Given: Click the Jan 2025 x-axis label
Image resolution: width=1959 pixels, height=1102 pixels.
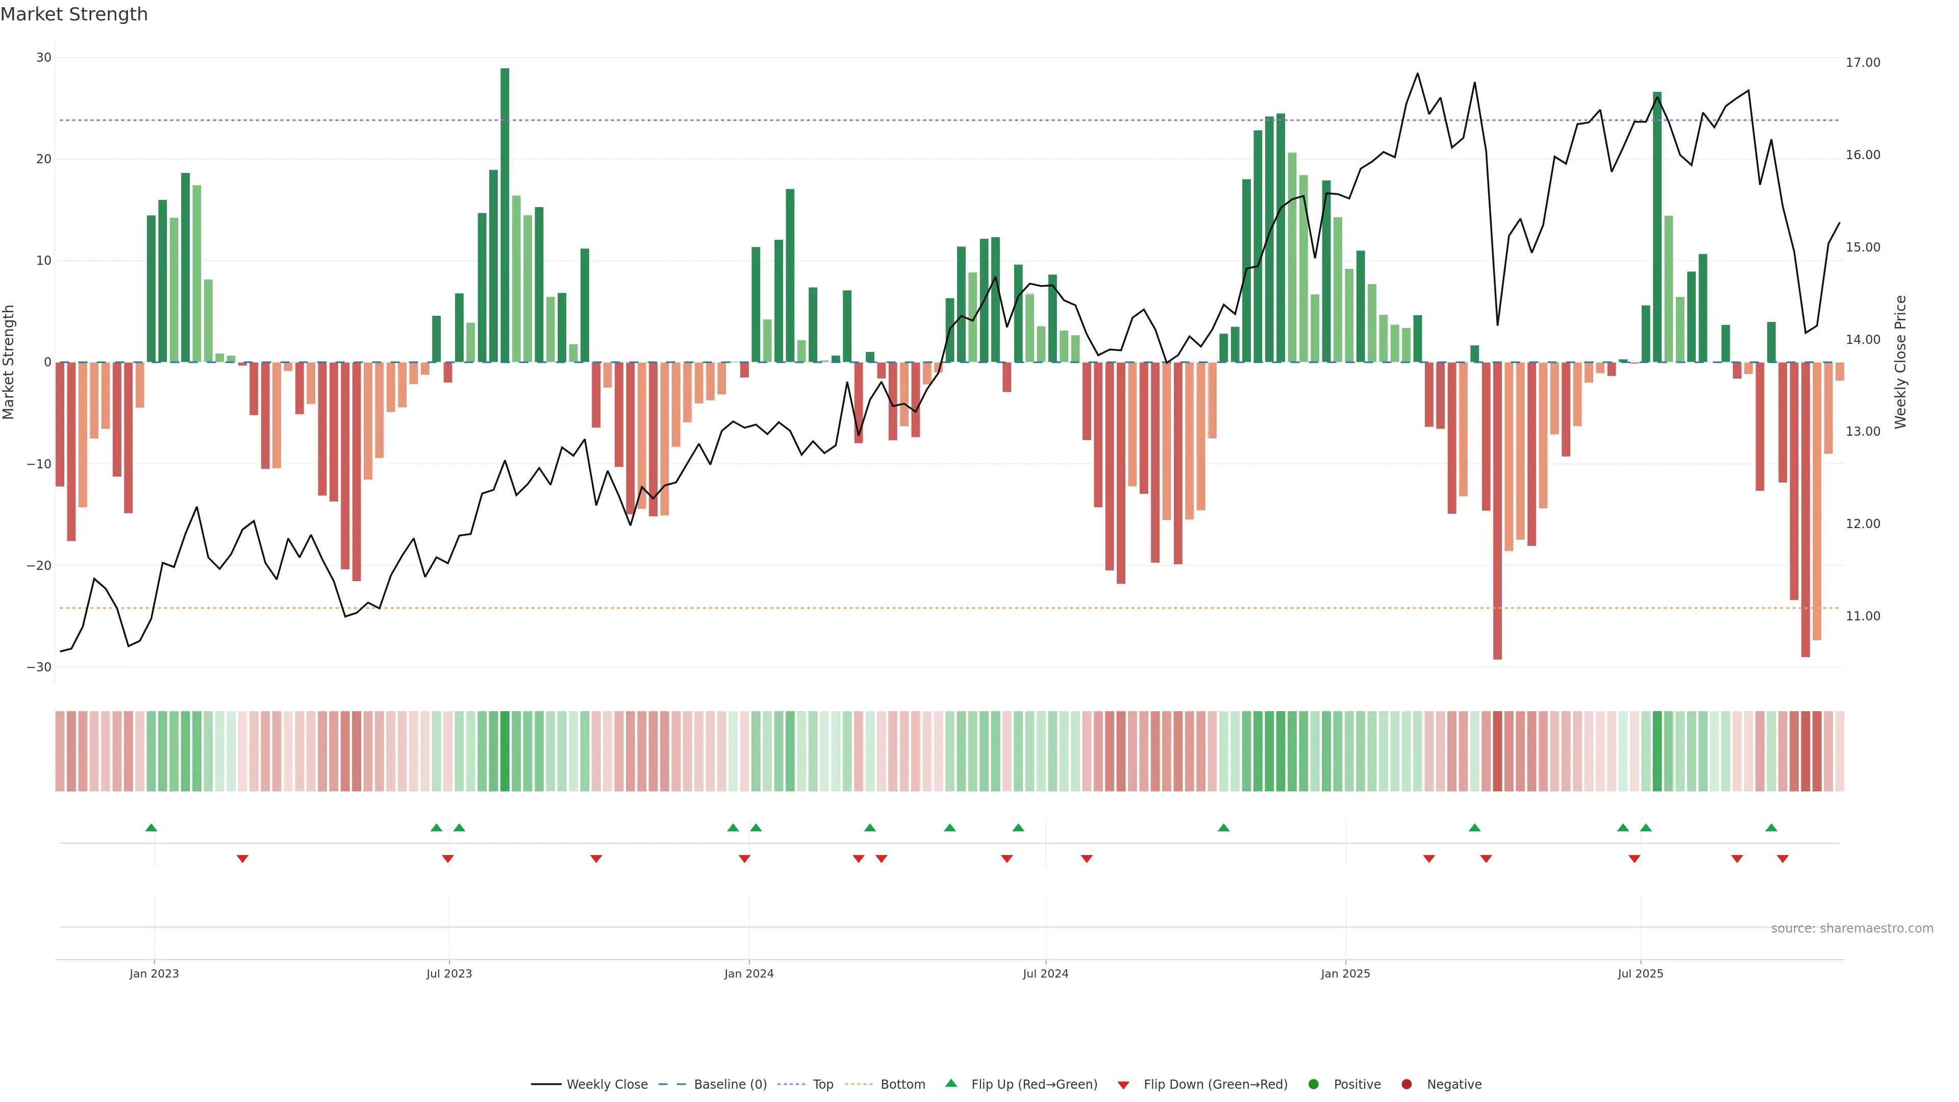Looking at the screenshot, I should 1345,973.
